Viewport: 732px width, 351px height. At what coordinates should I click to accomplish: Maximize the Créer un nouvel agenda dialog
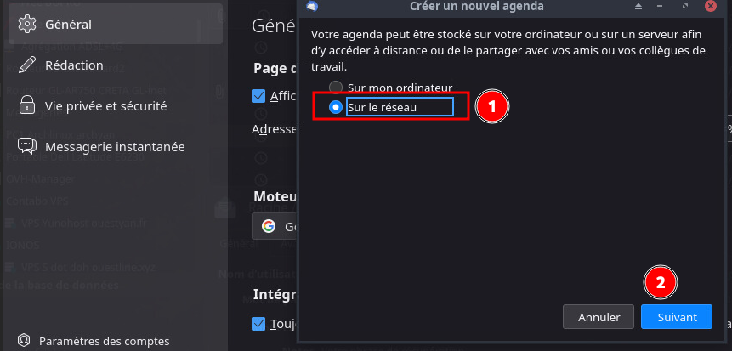tap(684, 7)
